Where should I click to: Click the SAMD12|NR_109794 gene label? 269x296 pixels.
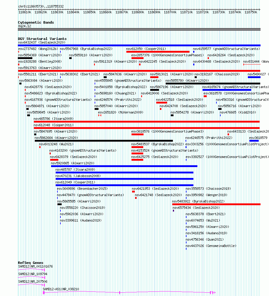click(33, 274)
